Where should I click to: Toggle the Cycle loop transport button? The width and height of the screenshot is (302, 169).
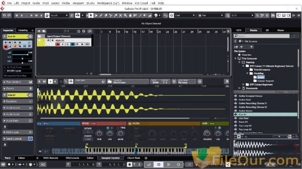tap(149, 164)
